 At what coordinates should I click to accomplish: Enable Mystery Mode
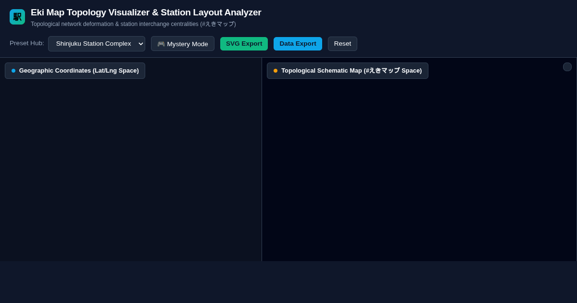point(183,44)
